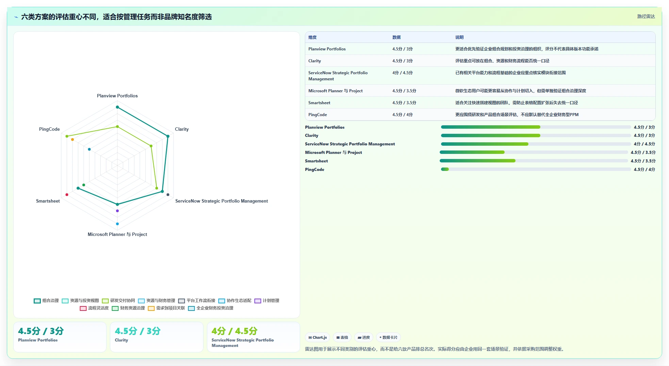
Task: Click the description starting 已有相关平台能力
Action: click(x=510, y=73)
